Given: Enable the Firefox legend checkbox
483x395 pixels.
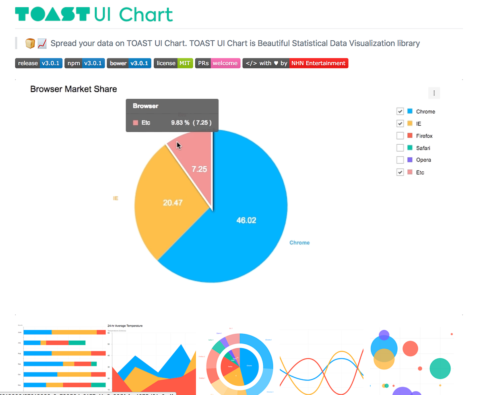Looking at the screenshot, I should click(400, 136).
